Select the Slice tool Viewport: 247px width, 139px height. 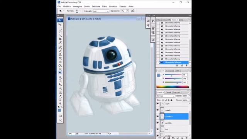click(x=60, y=42)
